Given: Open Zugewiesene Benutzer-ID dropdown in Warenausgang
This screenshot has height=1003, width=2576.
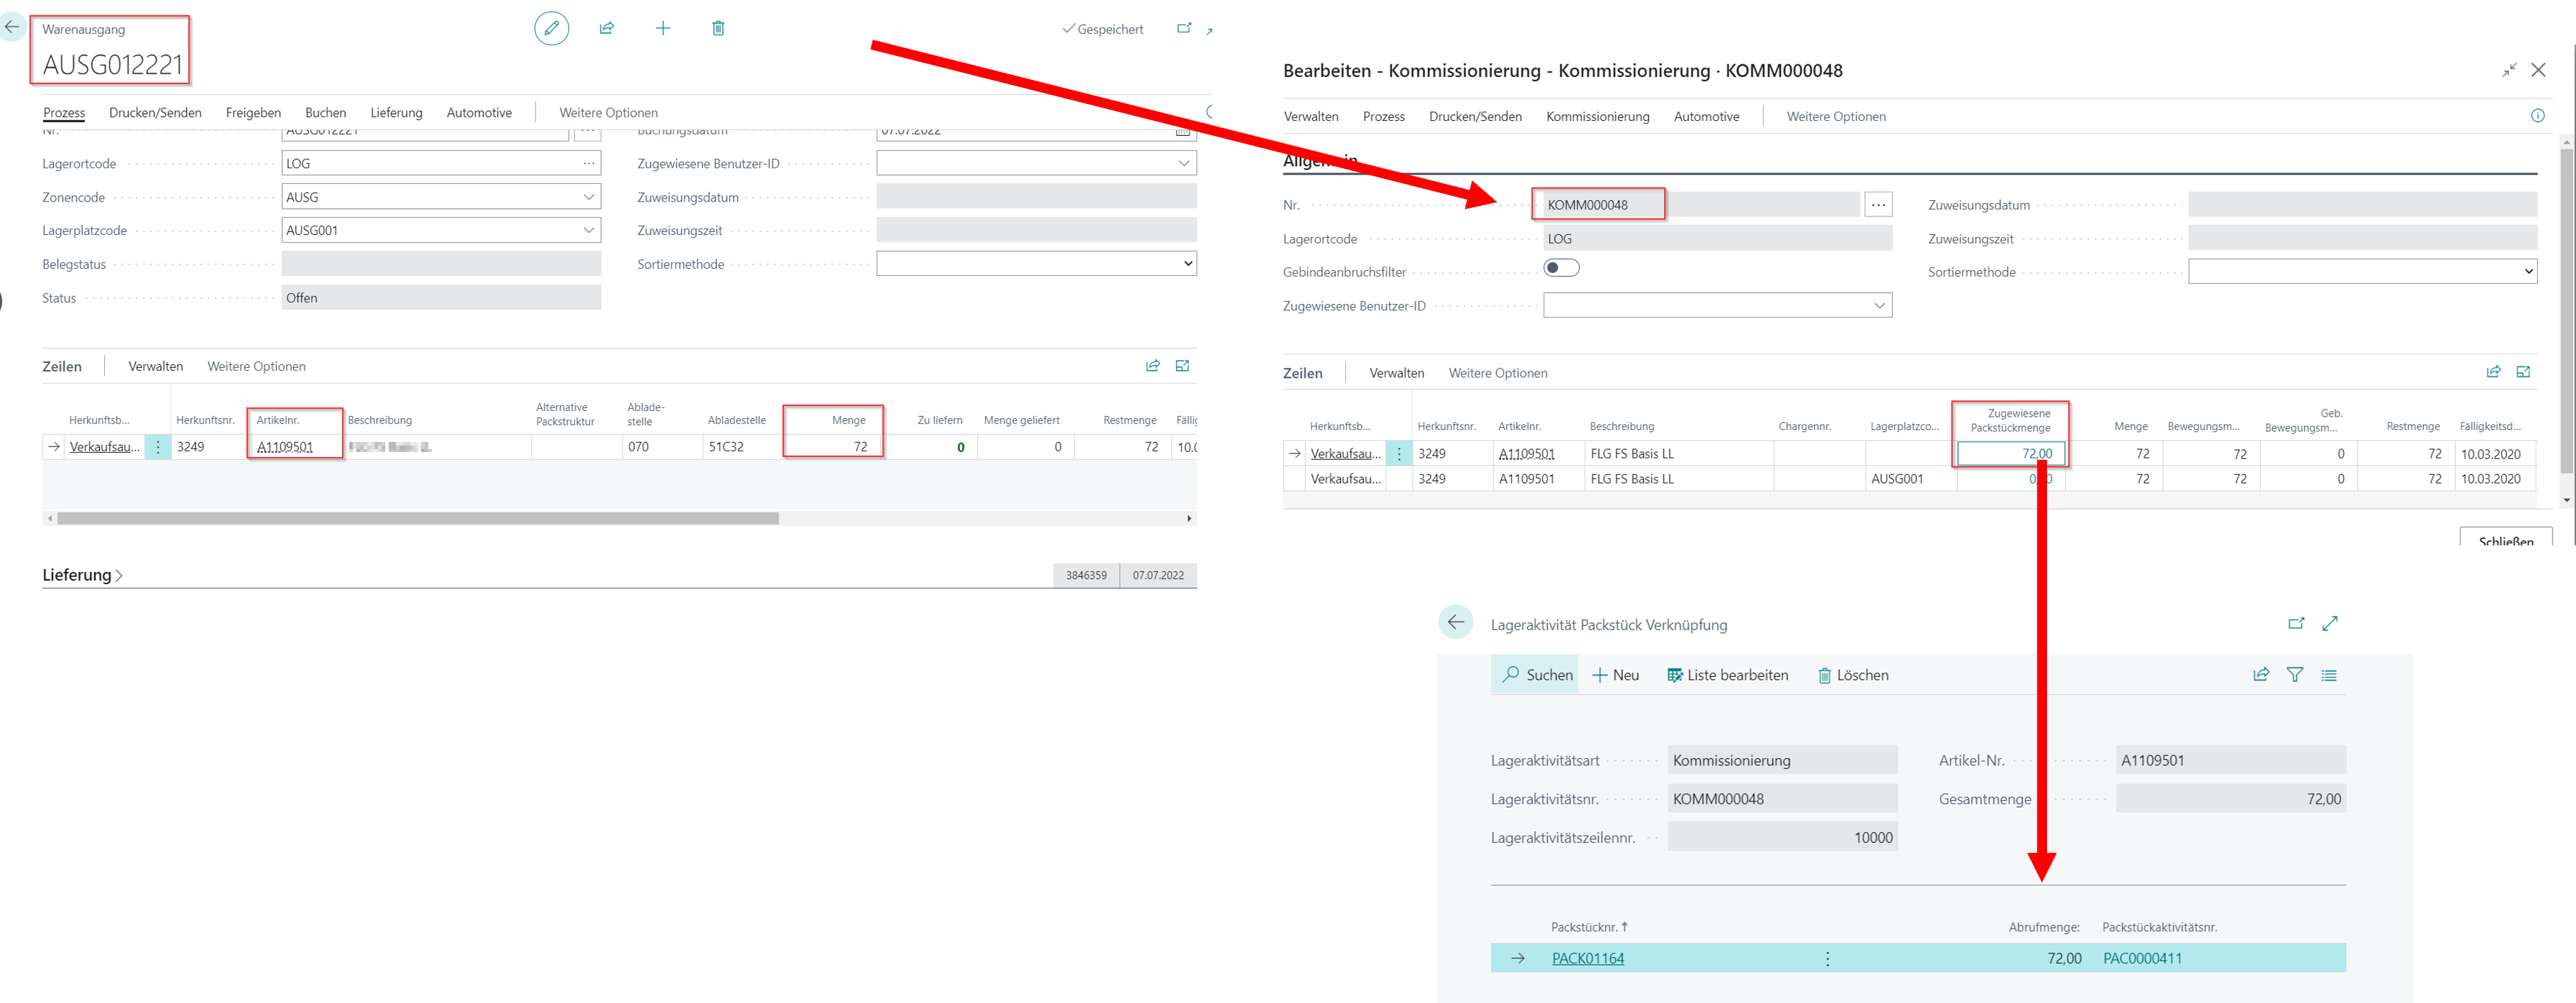Looking at the screenshot, I should [1184, 163].
